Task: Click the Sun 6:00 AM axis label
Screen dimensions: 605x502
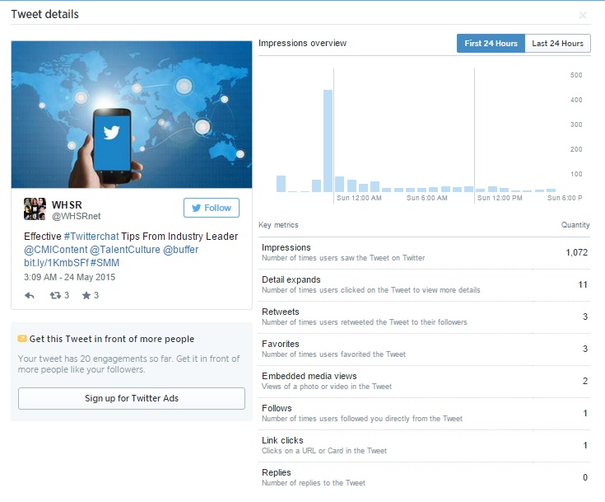Action: tap(426, 198)
